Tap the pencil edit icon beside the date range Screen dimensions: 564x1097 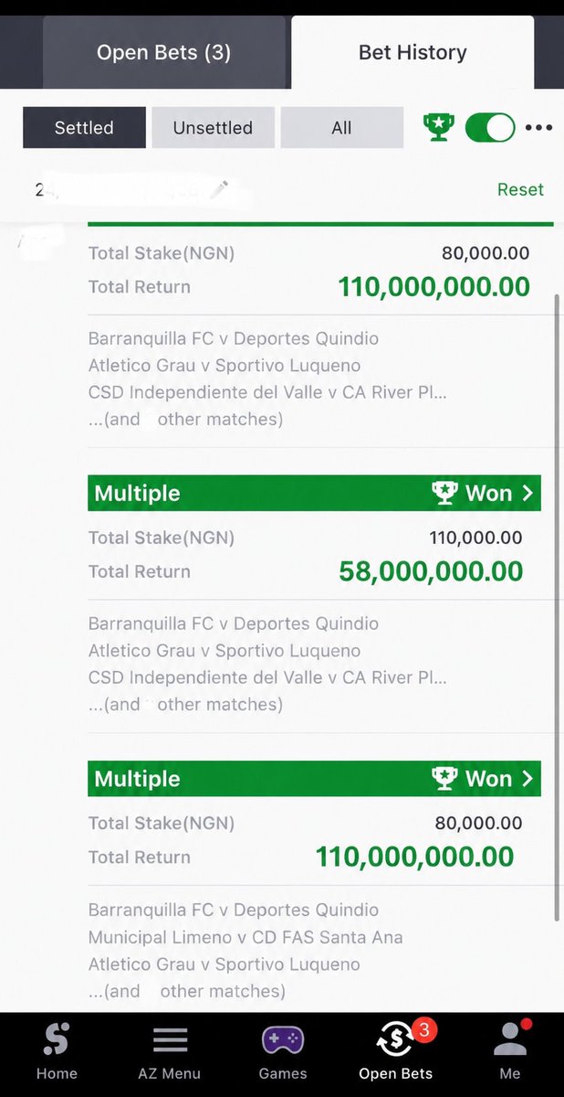219,189
